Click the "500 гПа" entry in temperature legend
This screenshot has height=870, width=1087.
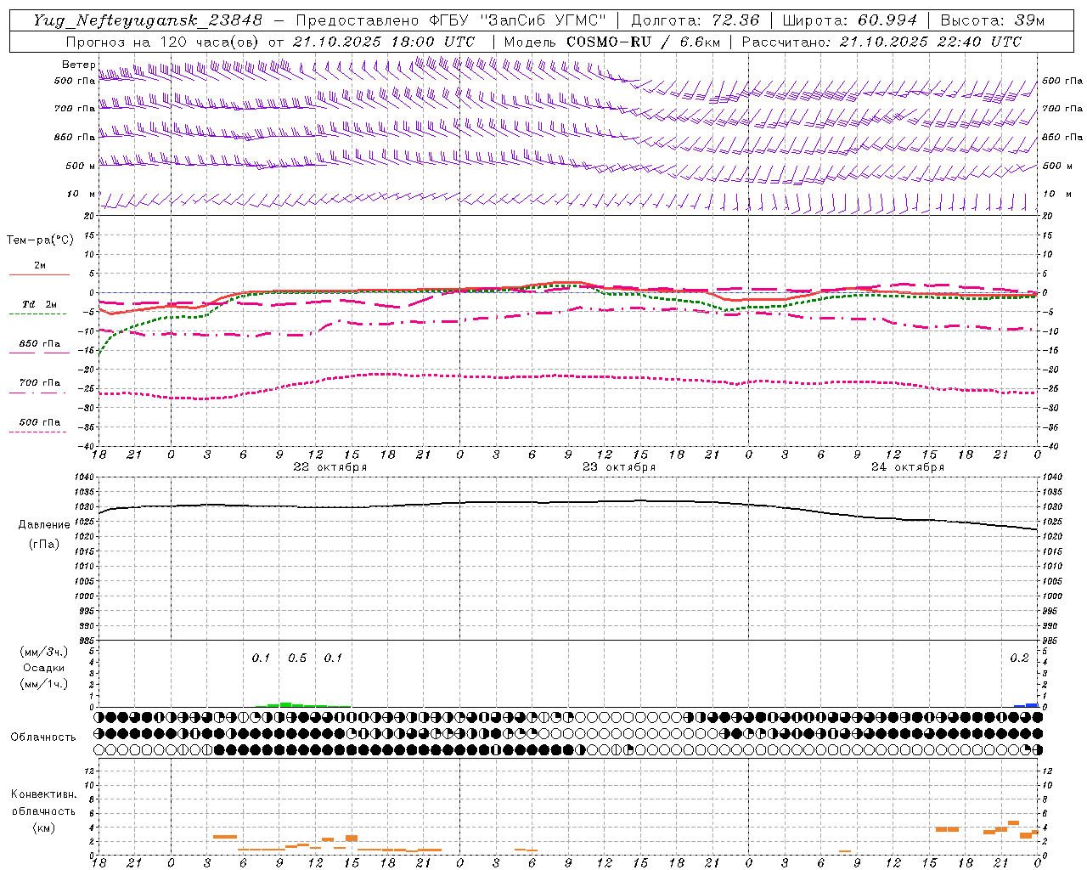coord(40,422)
